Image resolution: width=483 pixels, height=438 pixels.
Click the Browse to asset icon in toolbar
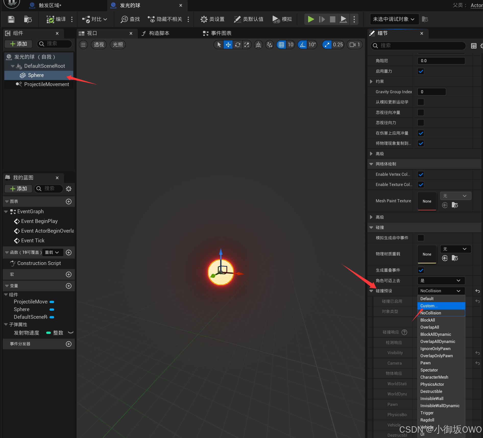click(x=28, y=19)
